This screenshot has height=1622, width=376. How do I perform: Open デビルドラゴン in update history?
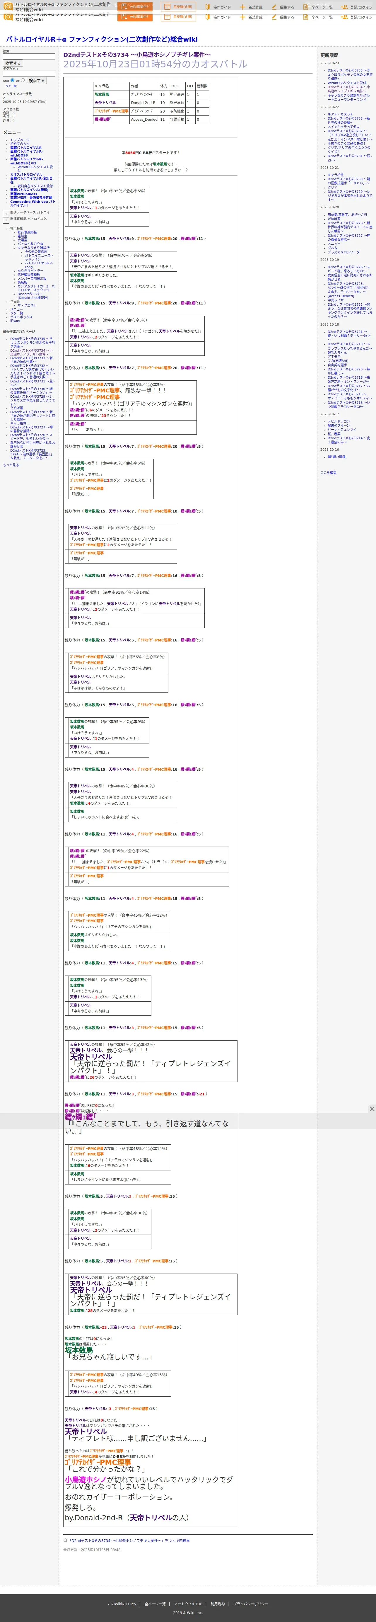tap(339, 421)
